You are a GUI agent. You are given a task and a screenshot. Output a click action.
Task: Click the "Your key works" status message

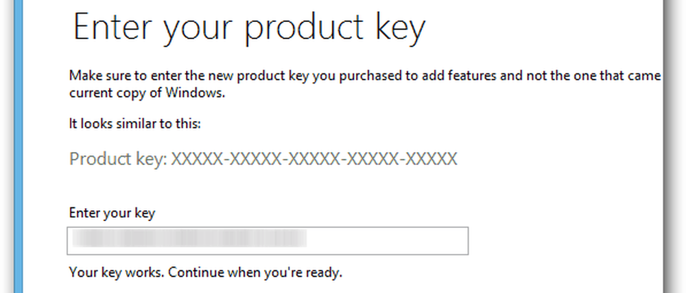pyautogui.click(x=205, y=272)
